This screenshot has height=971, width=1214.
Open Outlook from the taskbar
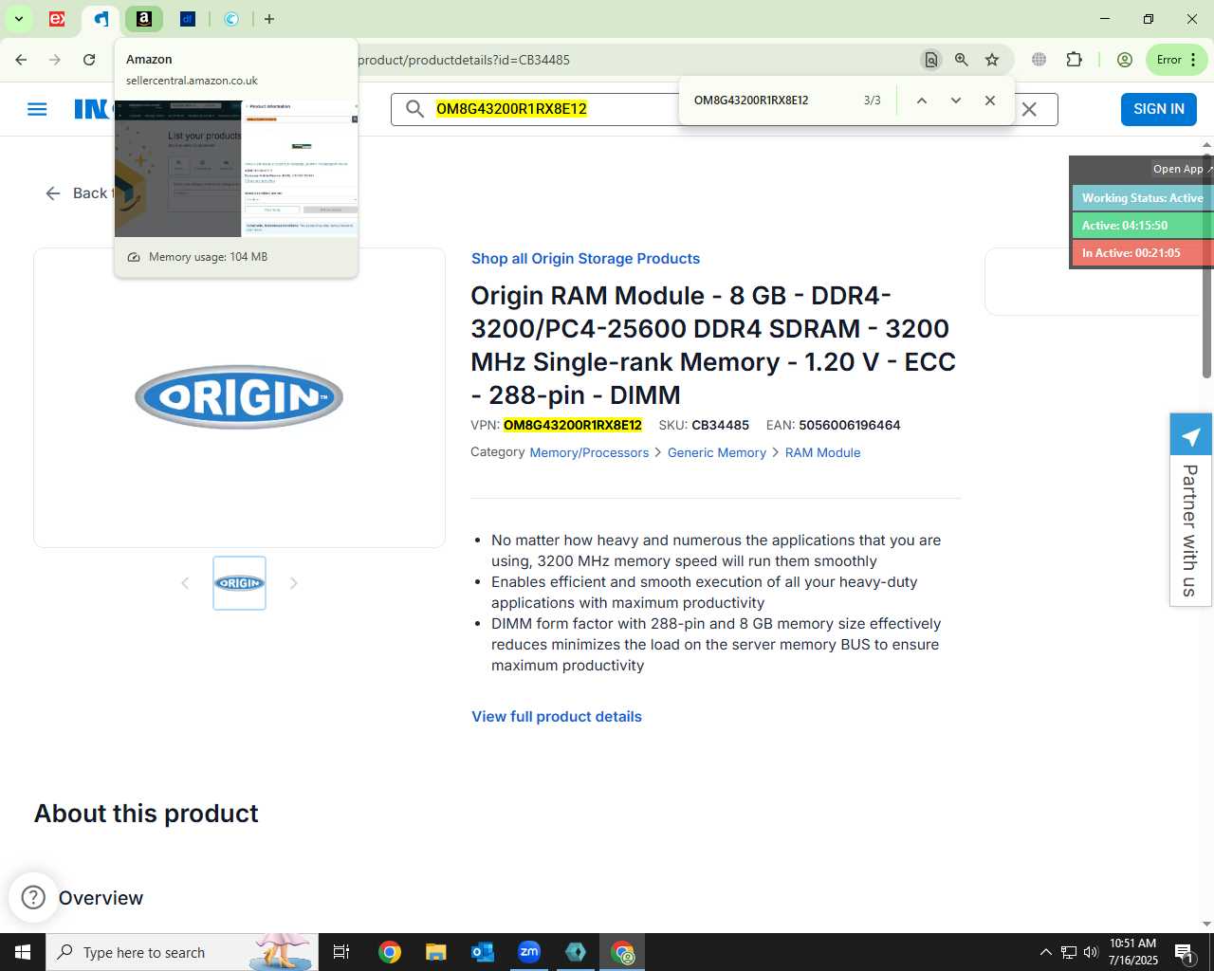[x=483, y=952]
